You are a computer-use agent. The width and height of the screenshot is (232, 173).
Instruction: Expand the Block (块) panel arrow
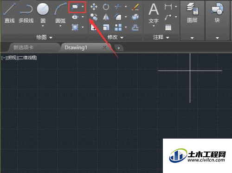(217, 38)
